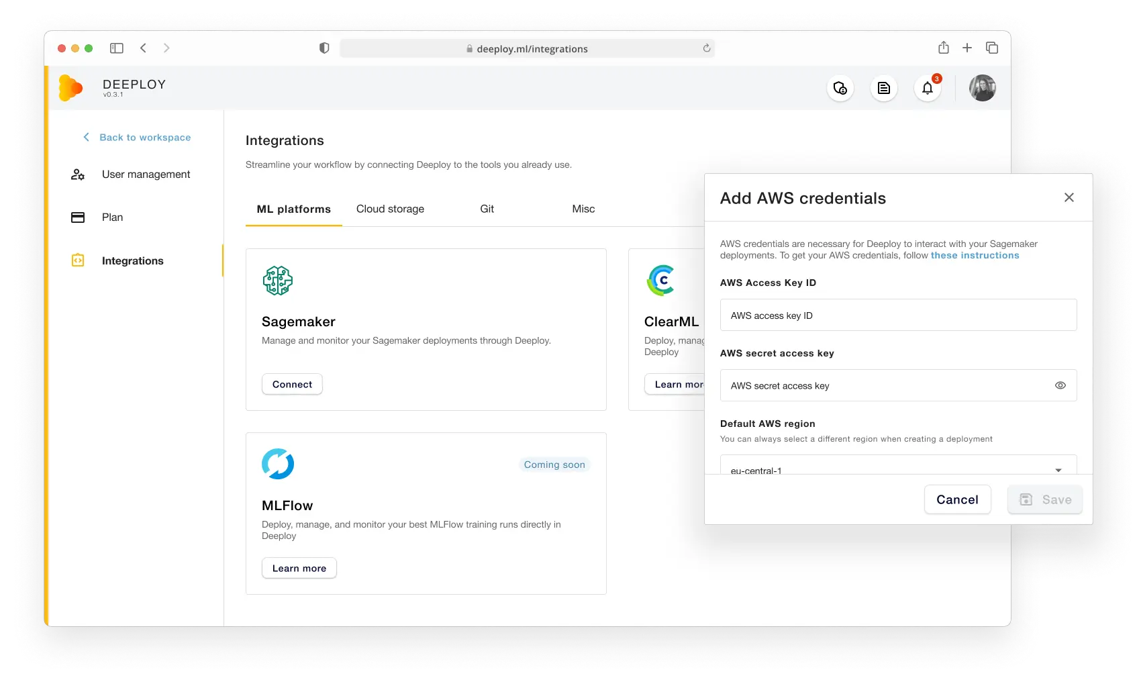The height and width of the screenshot is (684, 1137).
Task: Switch to the ML platforms tab
Action: pos(294,209)
